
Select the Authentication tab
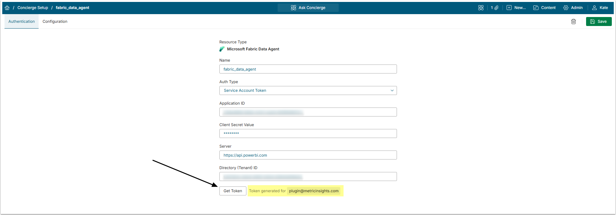22,21
